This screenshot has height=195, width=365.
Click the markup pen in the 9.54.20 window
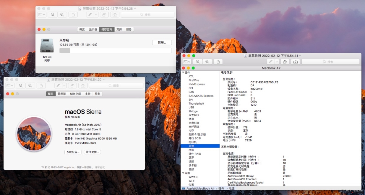59,85
